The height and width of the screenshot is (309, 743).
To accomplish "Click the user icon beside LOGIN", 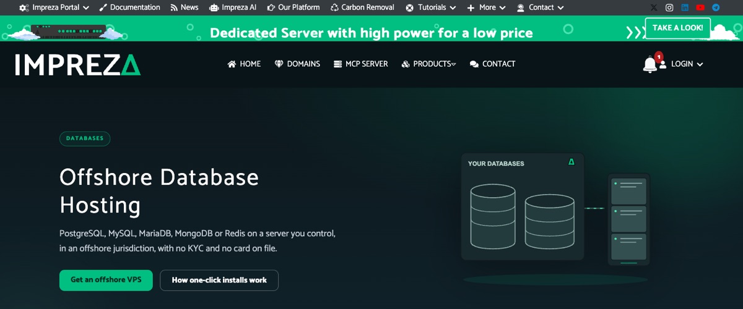I will pyautogui.click(x=663, y=64).
